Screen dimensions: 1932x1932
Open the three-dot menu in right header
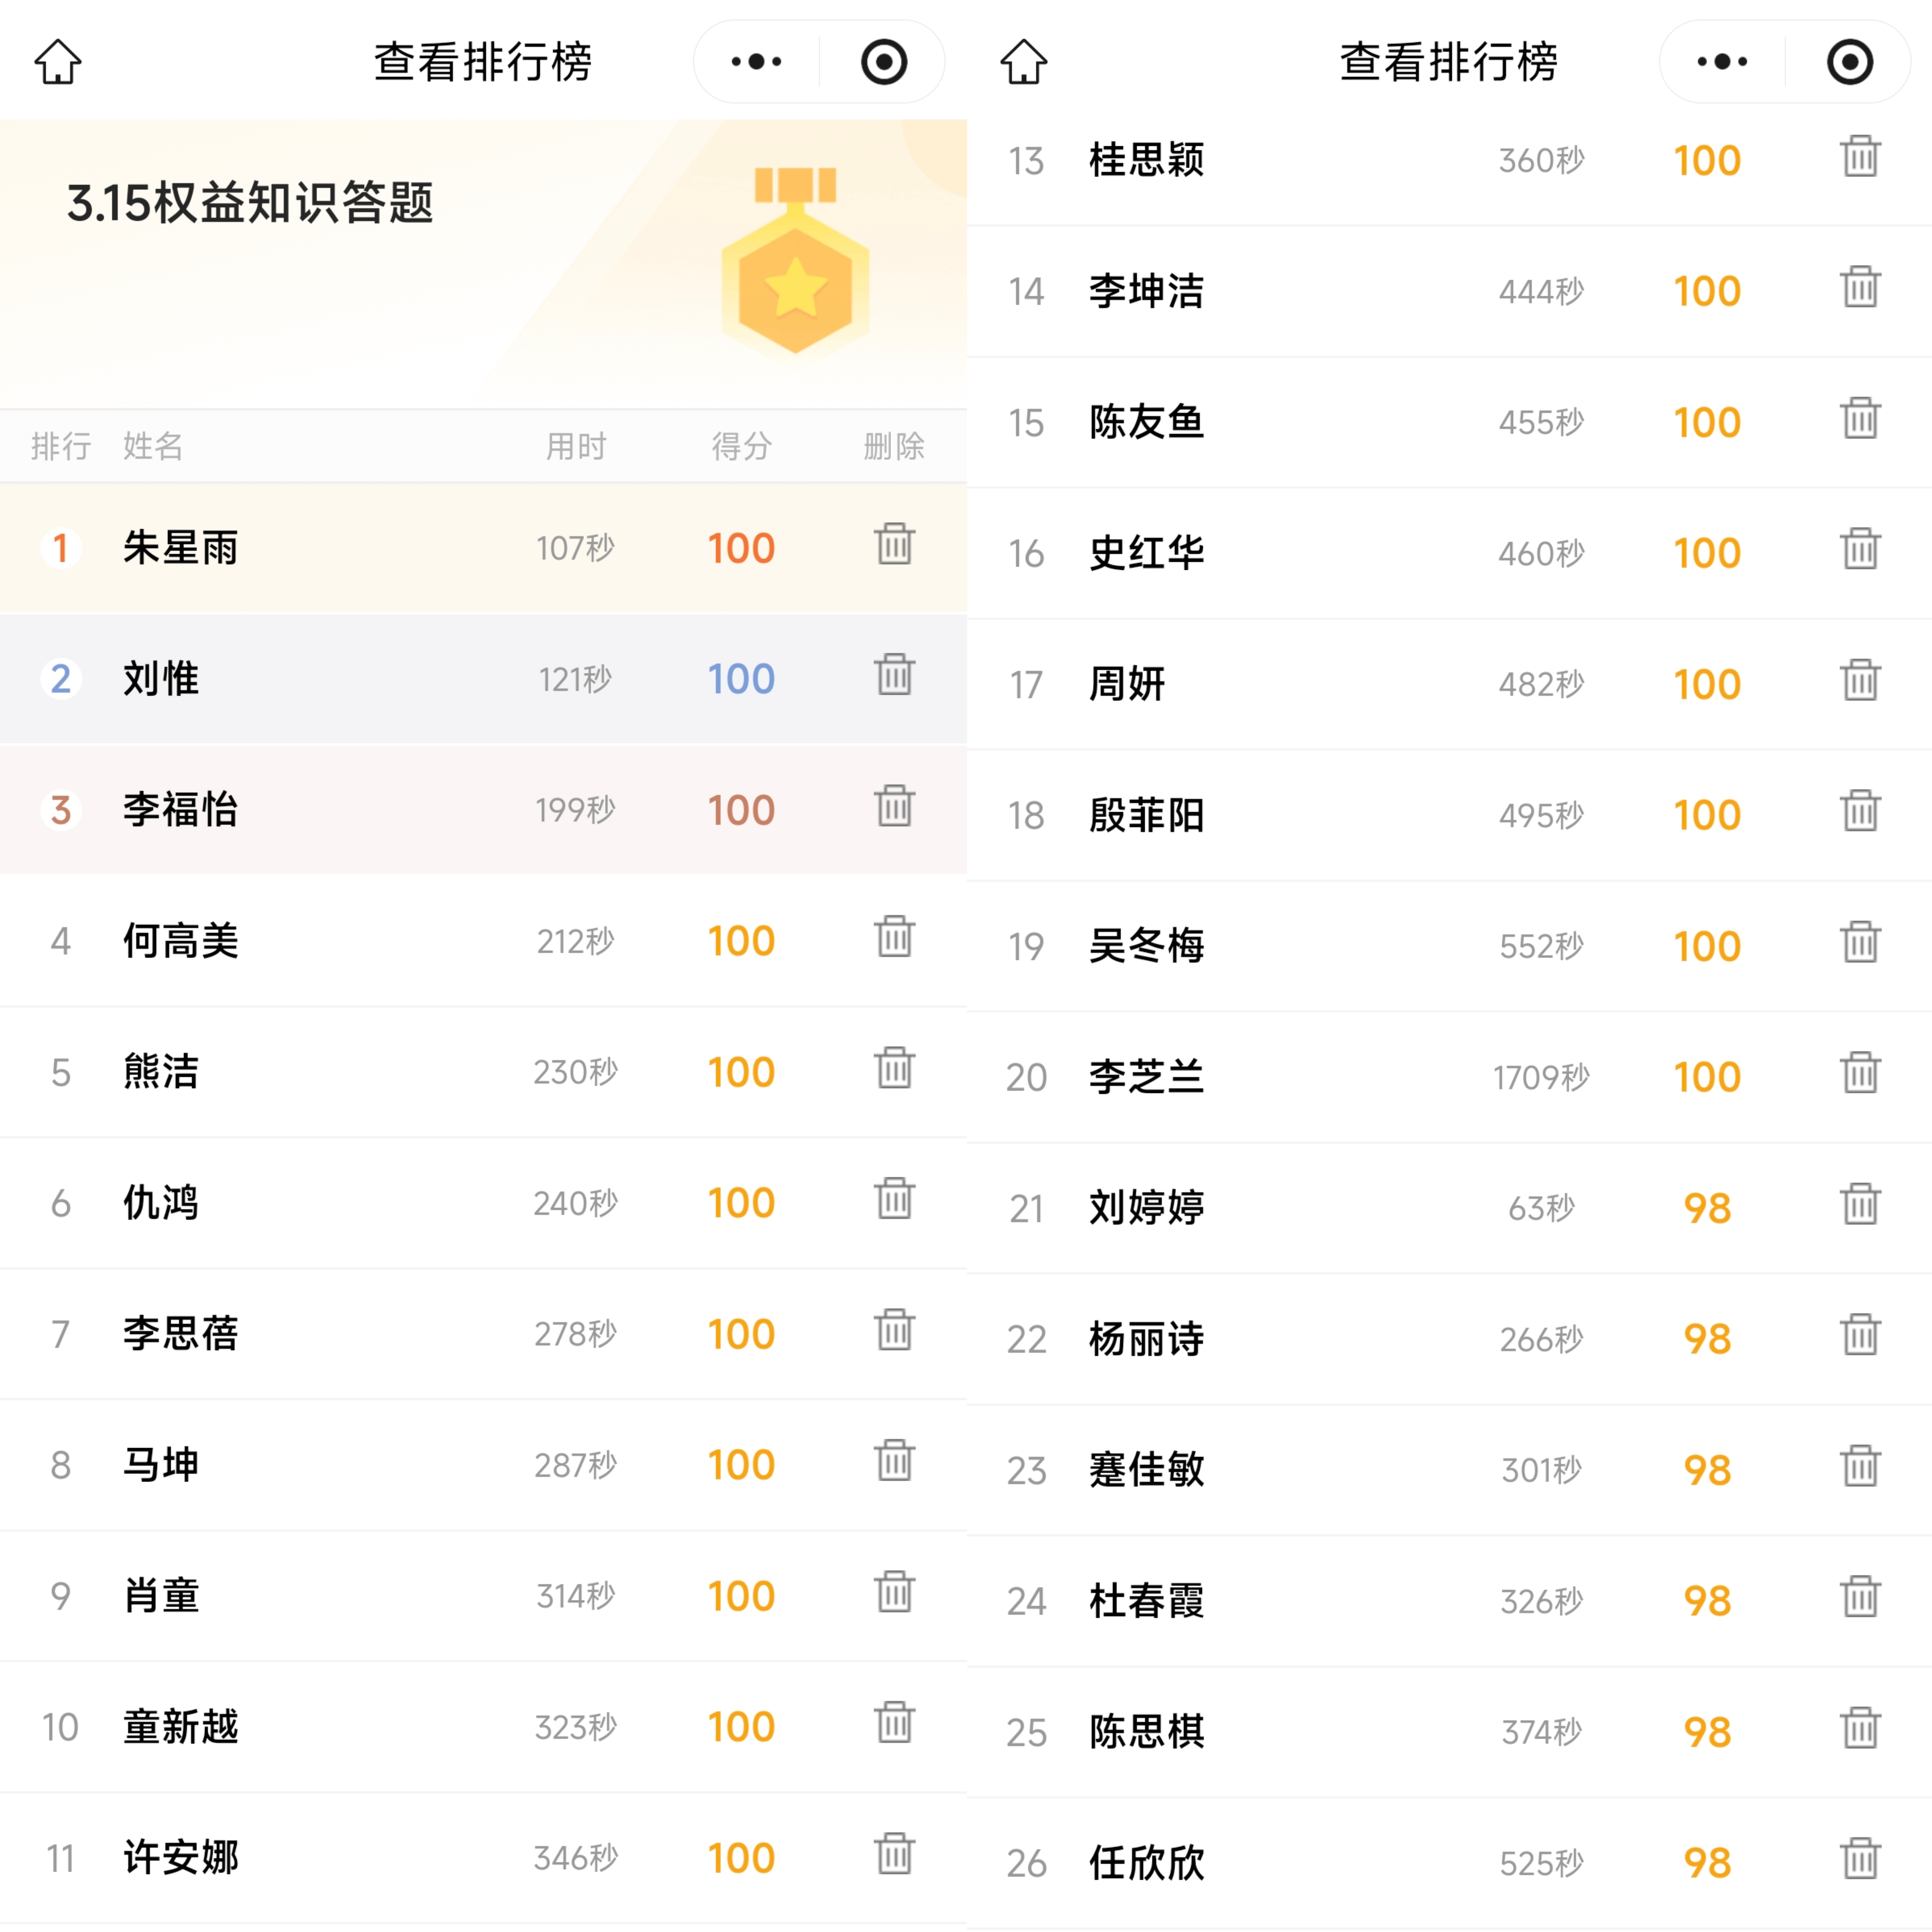tap(1722, 62)
